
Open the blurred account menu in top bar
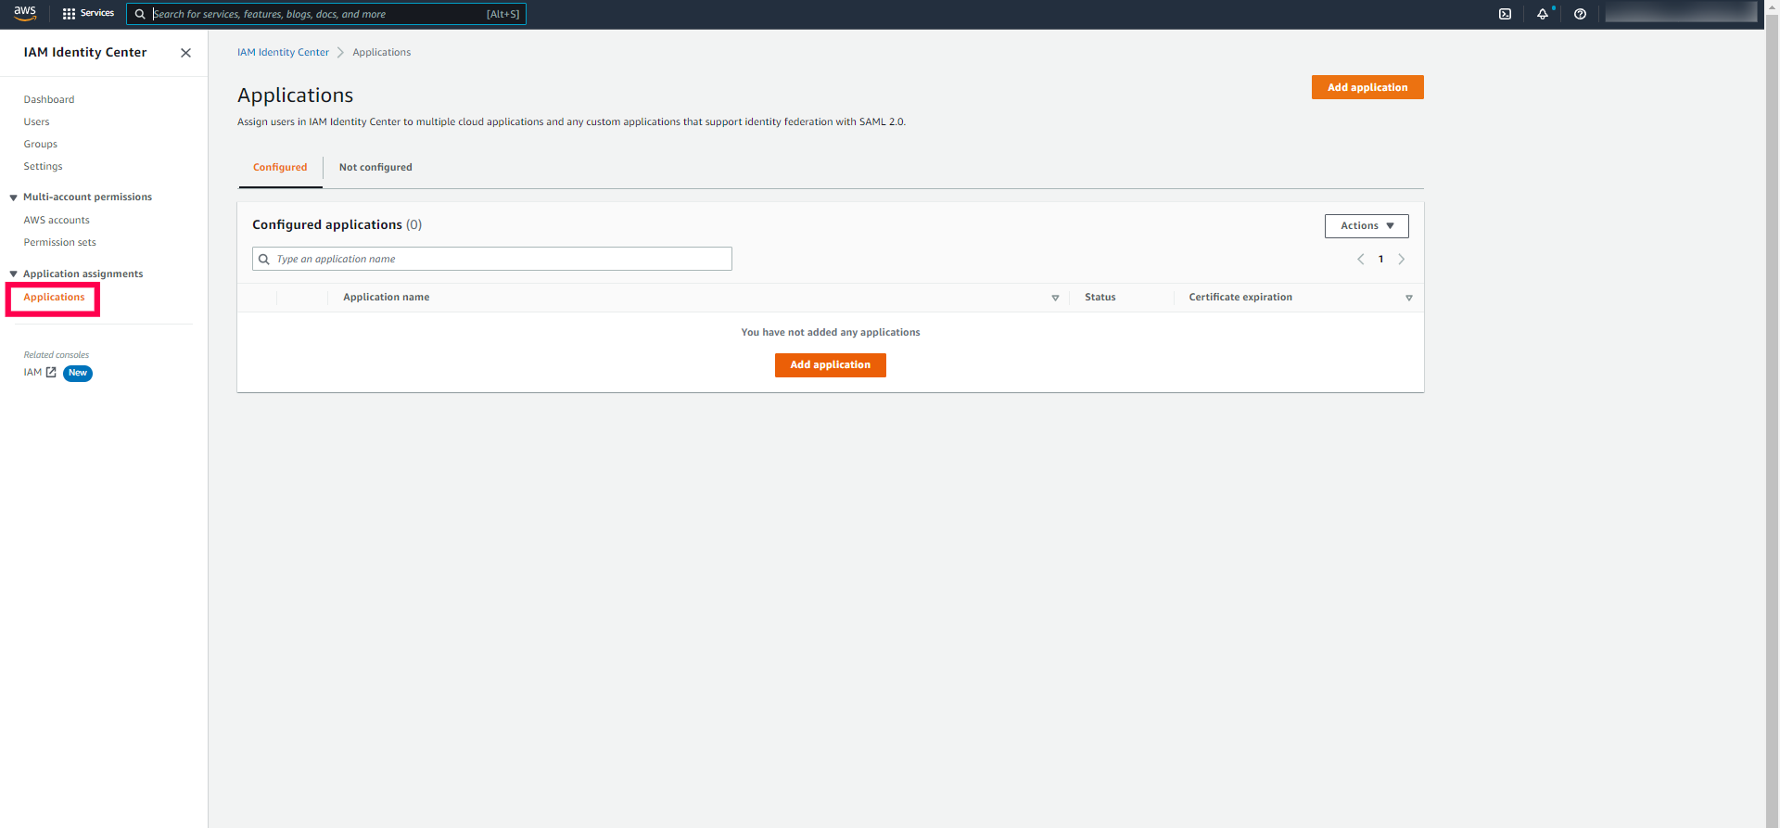(x=1681, y=12)
